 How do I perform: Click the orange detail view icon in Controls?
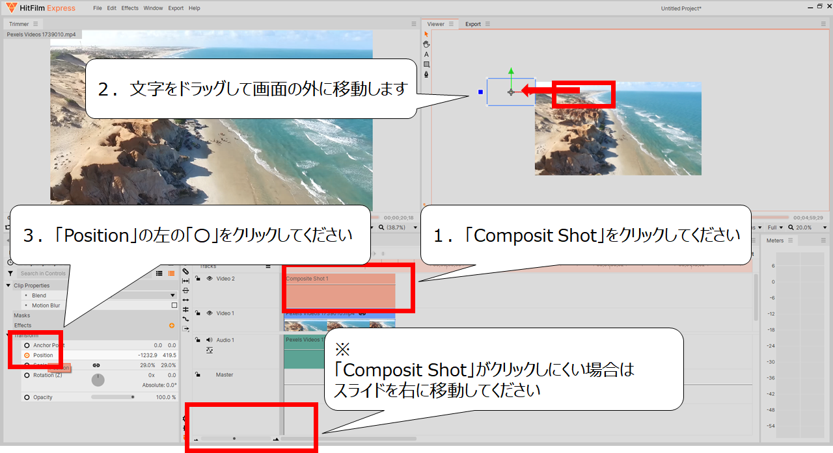(x=171, y=274)
